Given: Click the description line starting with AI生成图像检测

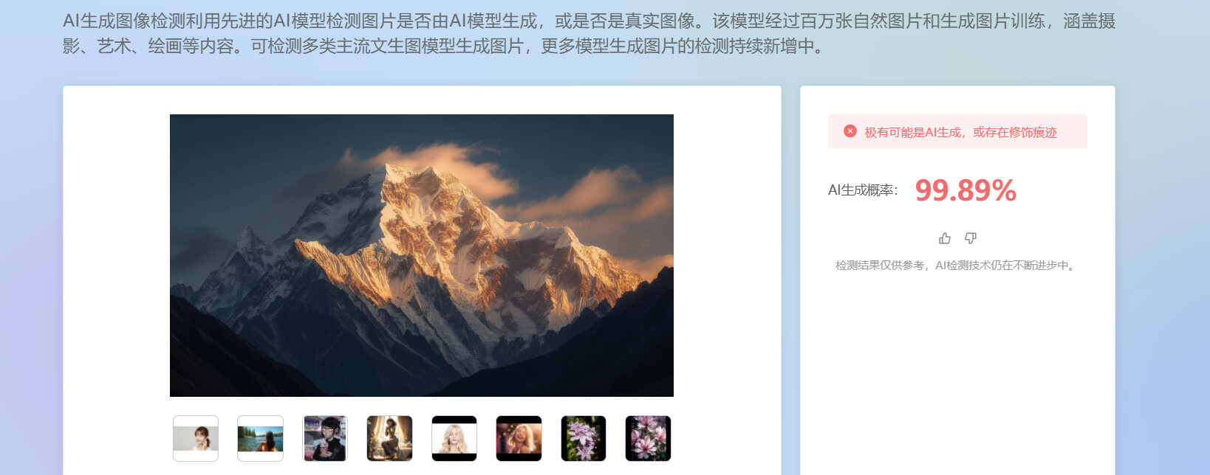Looking at the screenshot, I should pyautogui.click(x=589, y=21).
